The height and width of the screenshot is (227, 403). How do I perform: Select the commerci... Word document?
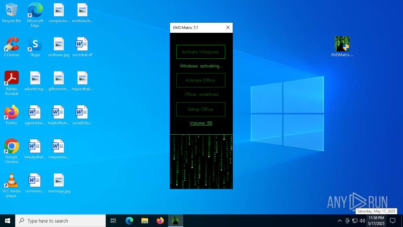pyautogui.click(x=35, y=183)
